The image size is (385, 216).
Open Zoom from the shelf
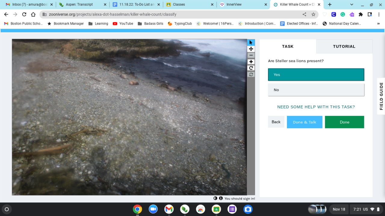coord(153,209)
